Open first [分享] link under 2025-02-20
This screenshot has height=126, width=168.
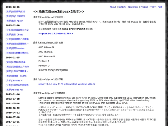[x=17, y=30]
